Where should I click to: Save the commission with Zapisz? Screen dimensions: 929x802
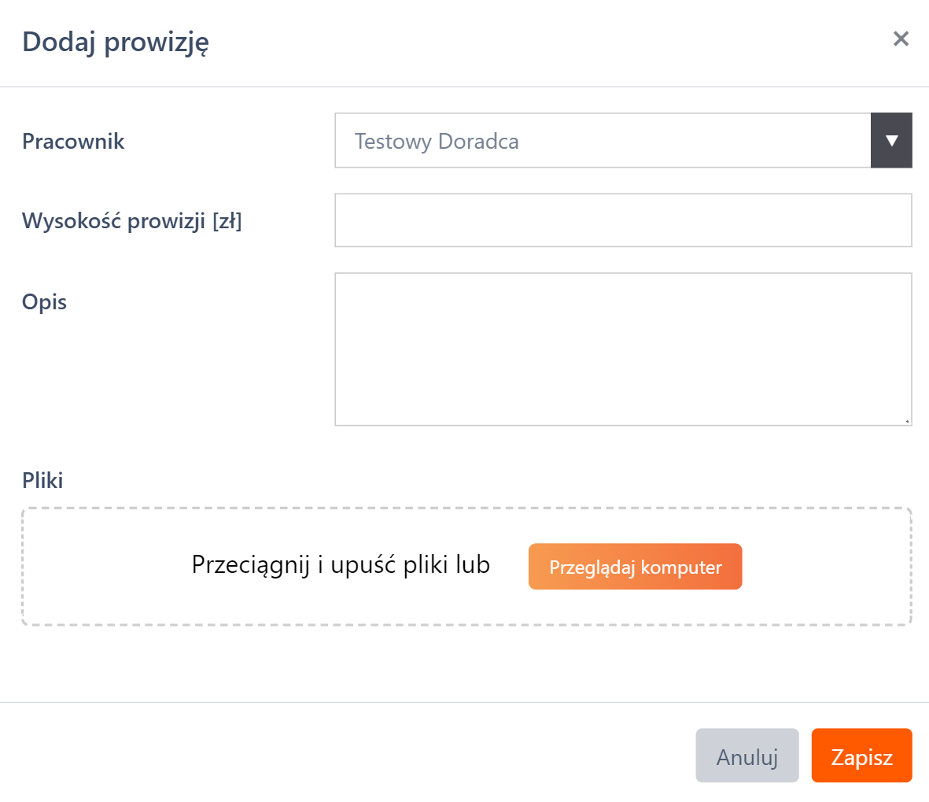pos(861,756)
